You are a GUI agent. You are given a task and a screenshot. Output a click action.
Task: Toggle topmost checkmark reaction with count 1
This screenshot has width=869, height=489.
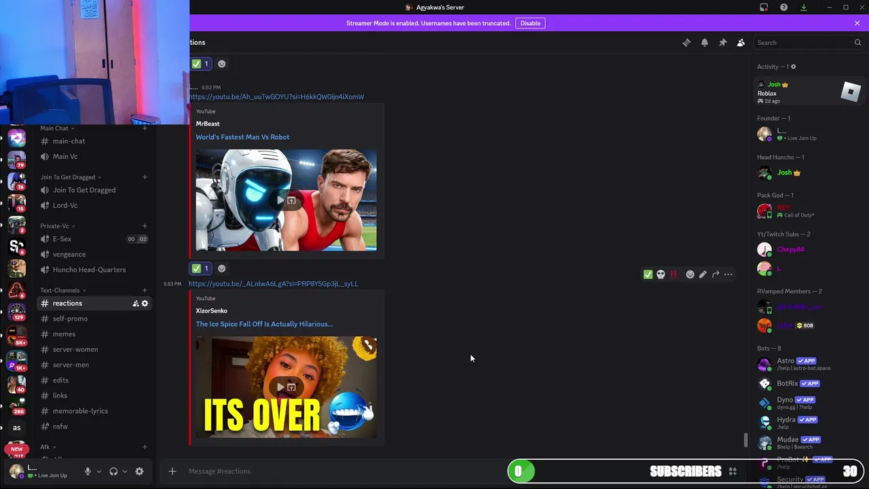click(200, 64)
